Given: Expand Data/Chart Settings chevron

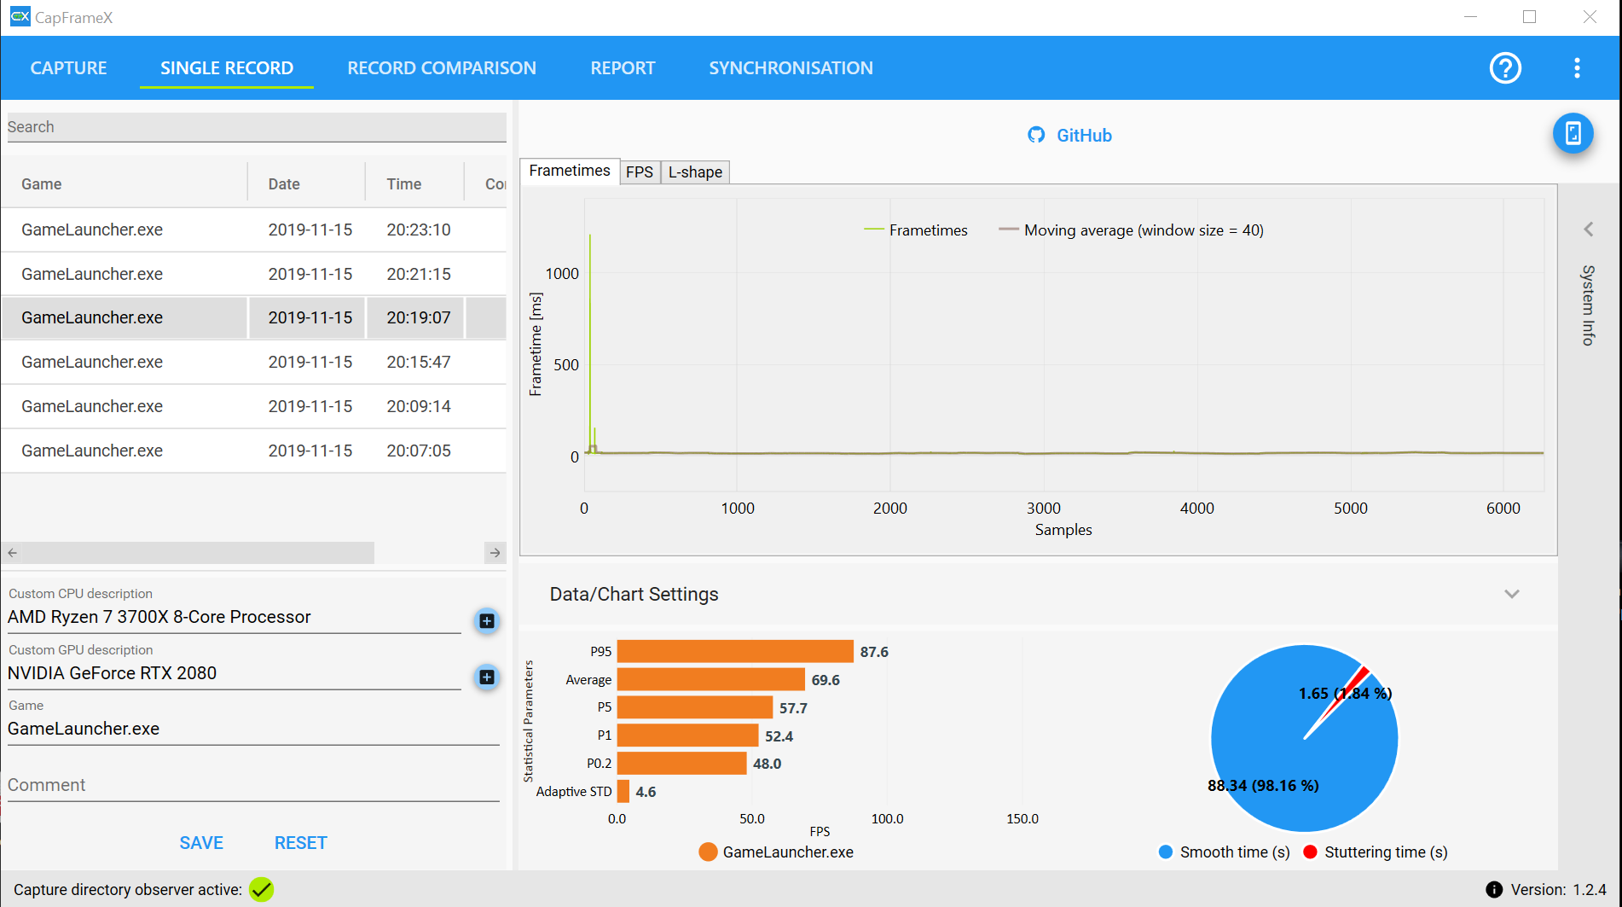Looking at the screenshot, I should click(1512, 594).
